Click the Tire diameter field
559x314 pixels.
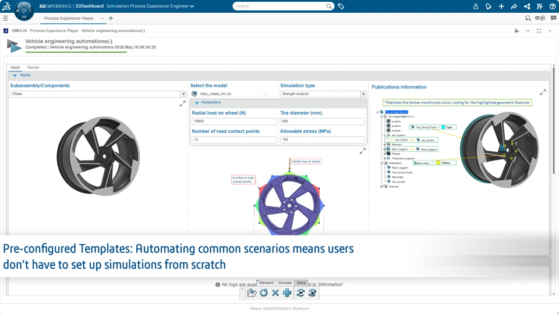tap(322, 122)
